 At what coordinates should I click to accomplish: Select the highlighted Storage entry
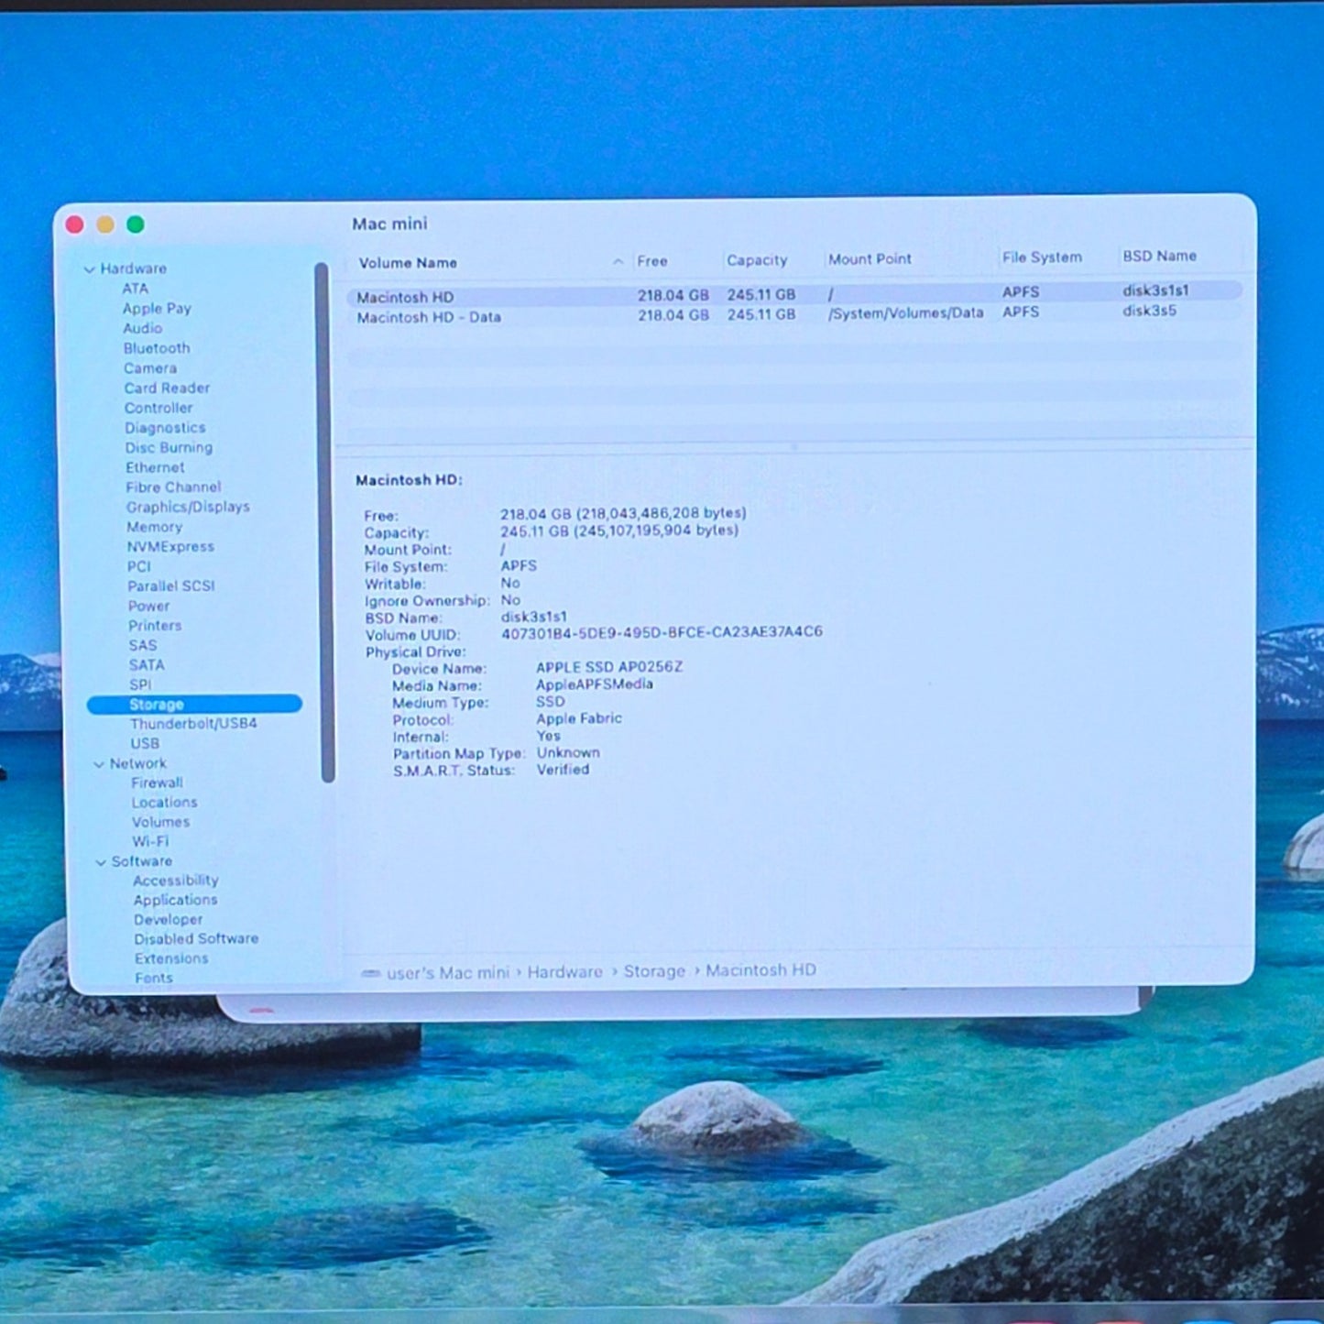click(194, 705)
